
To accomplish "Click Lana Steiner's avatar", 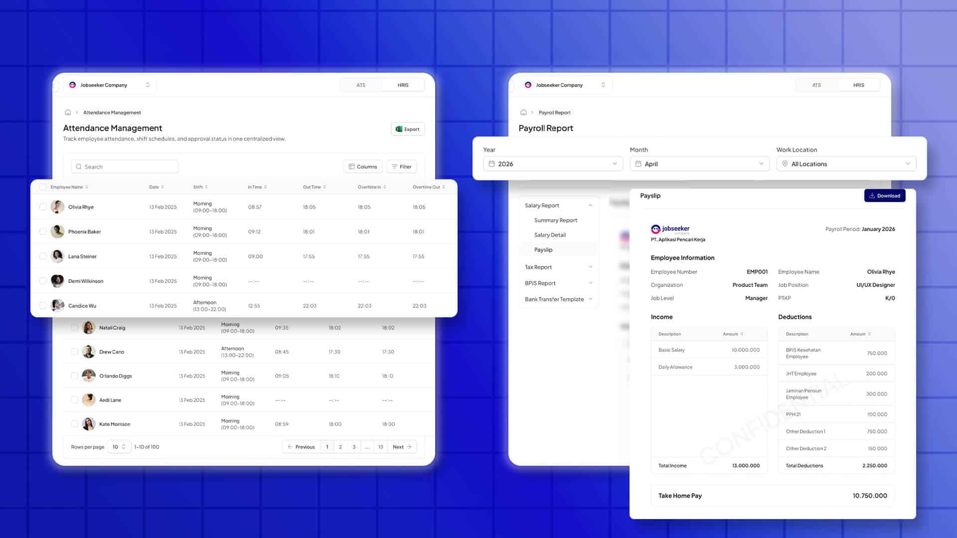I will 57,256.
